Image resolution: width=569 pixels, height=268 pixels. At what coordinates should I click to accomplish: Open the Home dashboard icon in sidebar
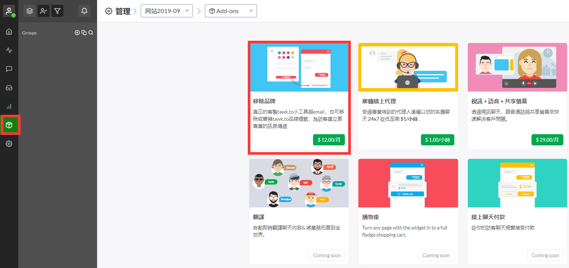[x=9, y=31]
